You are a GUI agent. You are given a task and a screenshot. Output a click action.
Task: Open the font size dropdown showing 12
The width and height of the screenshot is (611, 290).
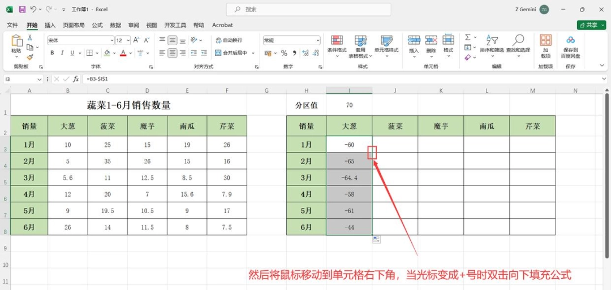coord(128,40)
